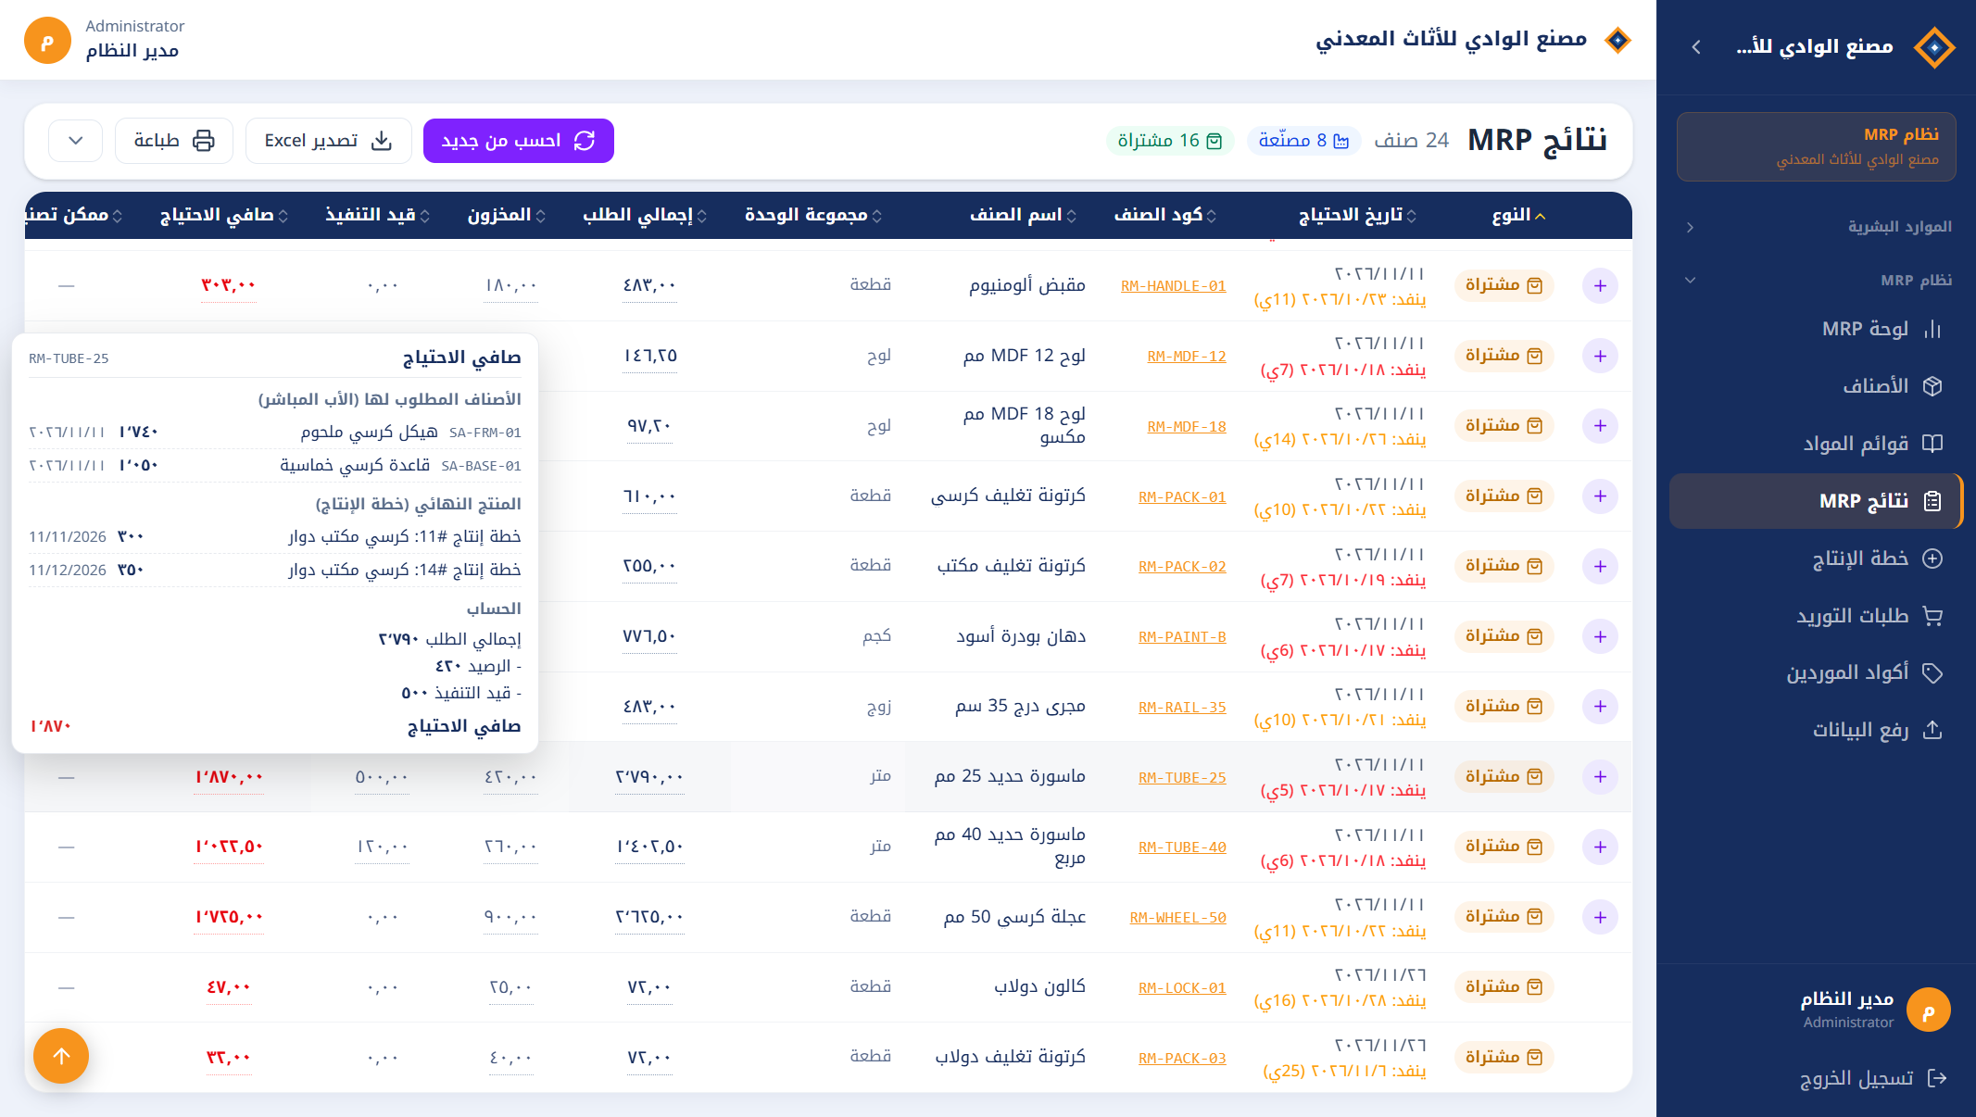This screenshot has width=1976, height=1117.
Task: Expand the RM-HANDLE-01 row with plus icon
Action: 1600,285
